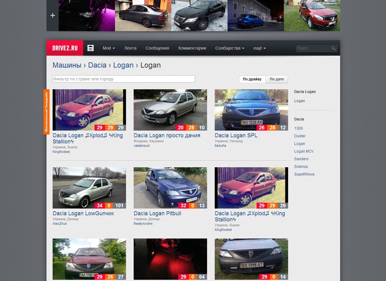Click the plus icon in top photo strip

coord(52,16)
